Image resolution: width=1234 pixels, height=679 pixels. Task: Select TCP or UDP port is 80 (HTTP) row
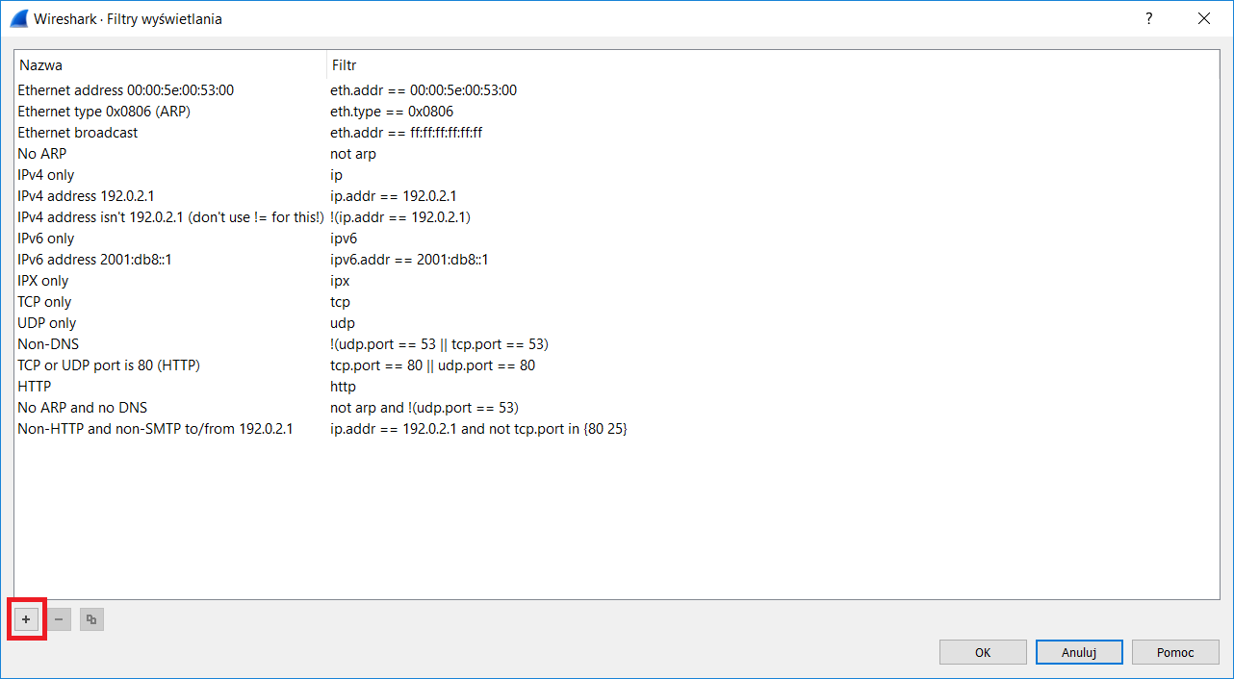[617, 365]
